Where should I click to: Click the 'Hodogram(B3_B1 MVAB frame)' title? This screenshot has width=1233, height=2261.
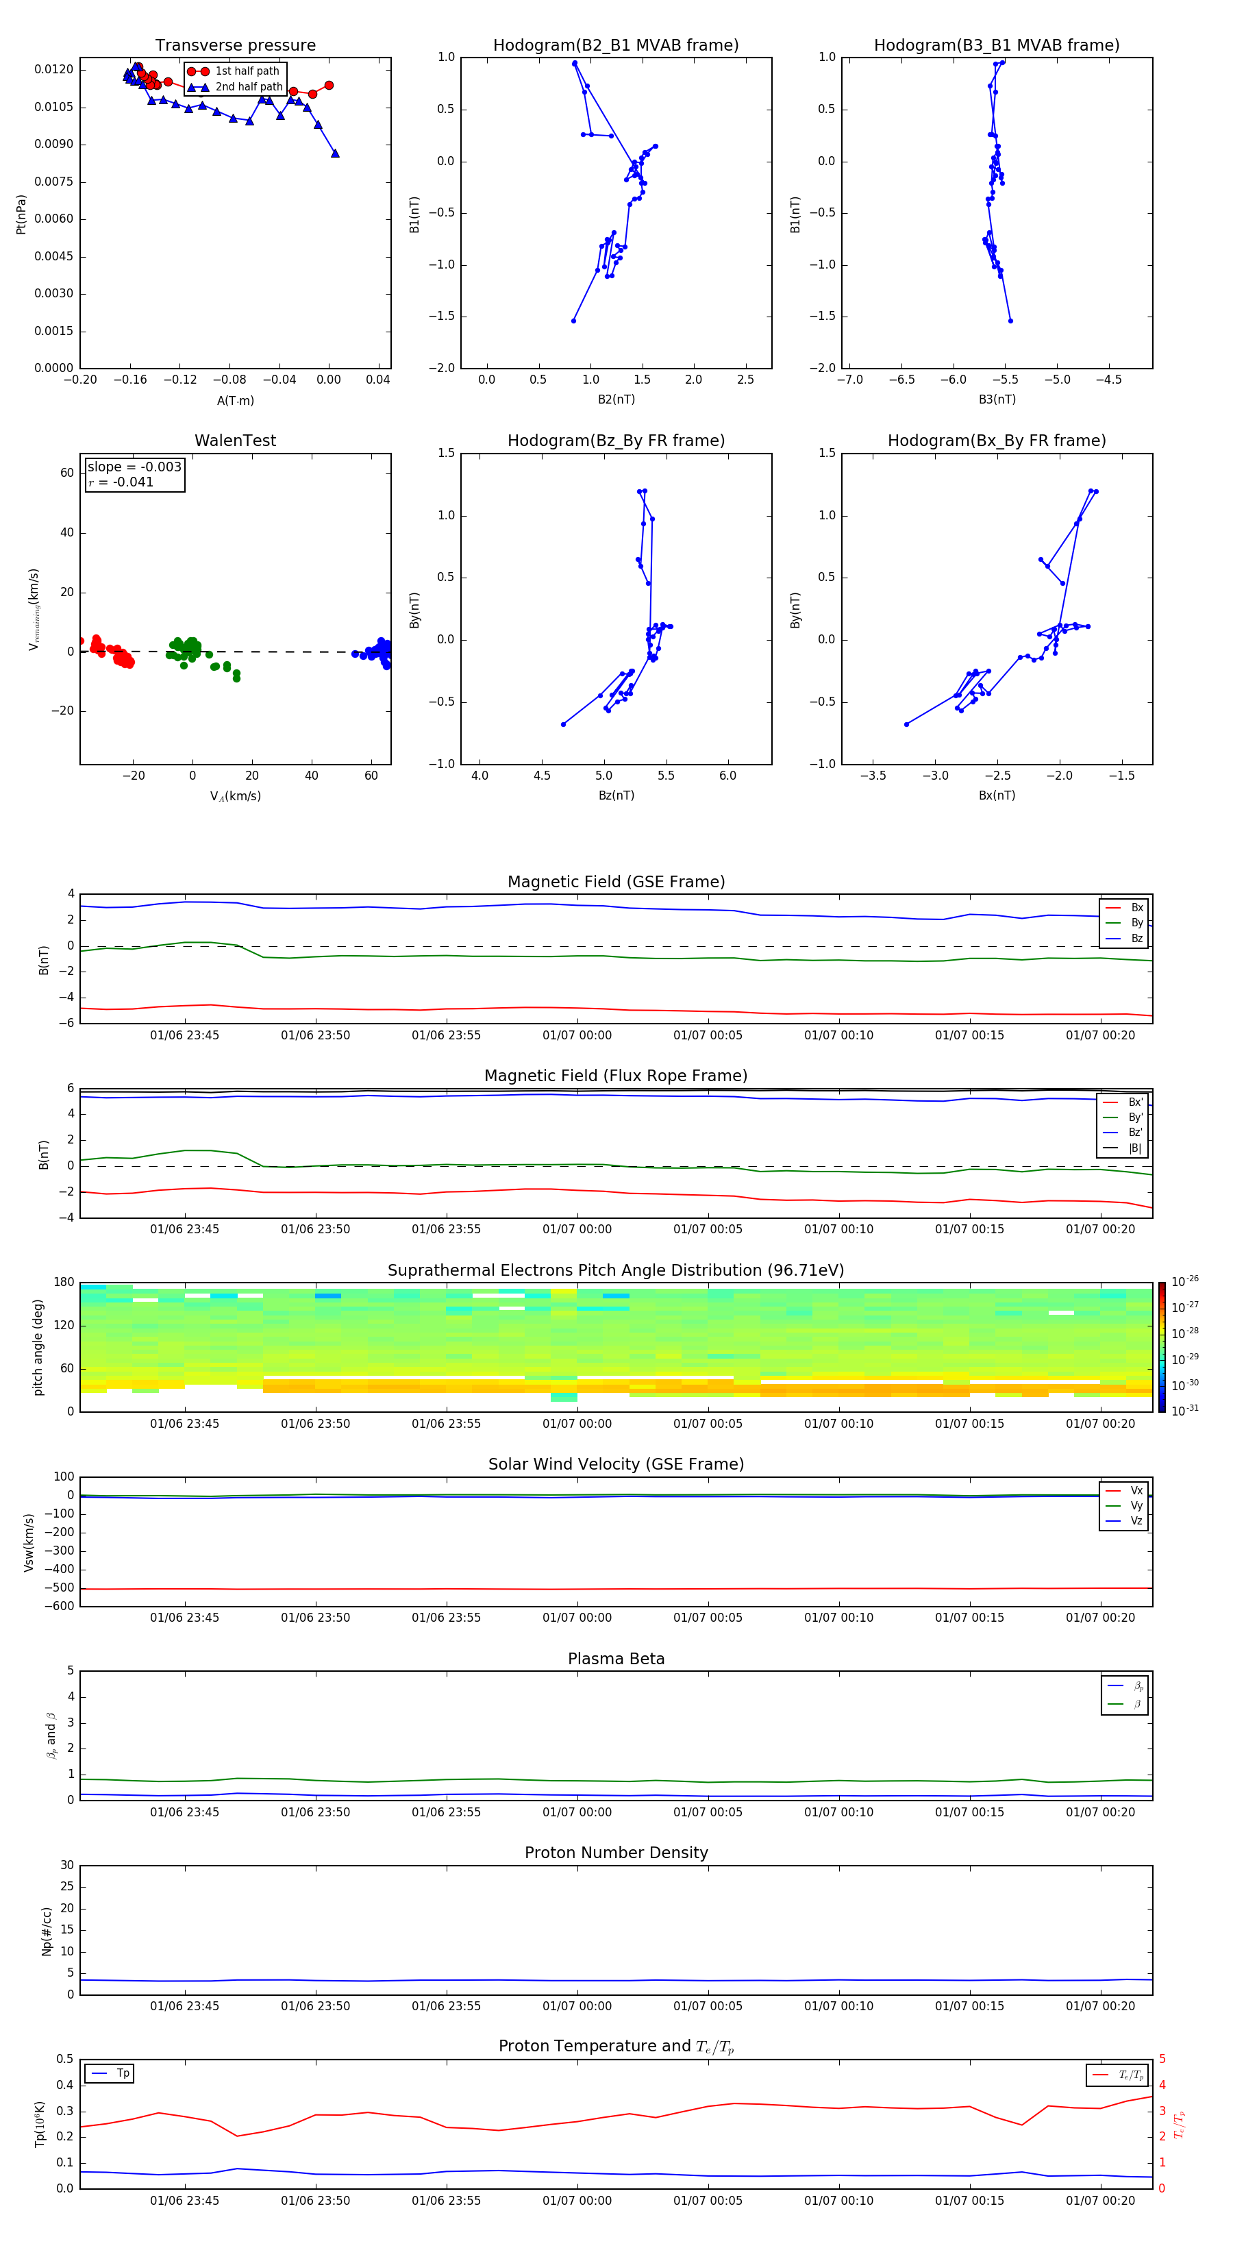(x=997, y=46)
